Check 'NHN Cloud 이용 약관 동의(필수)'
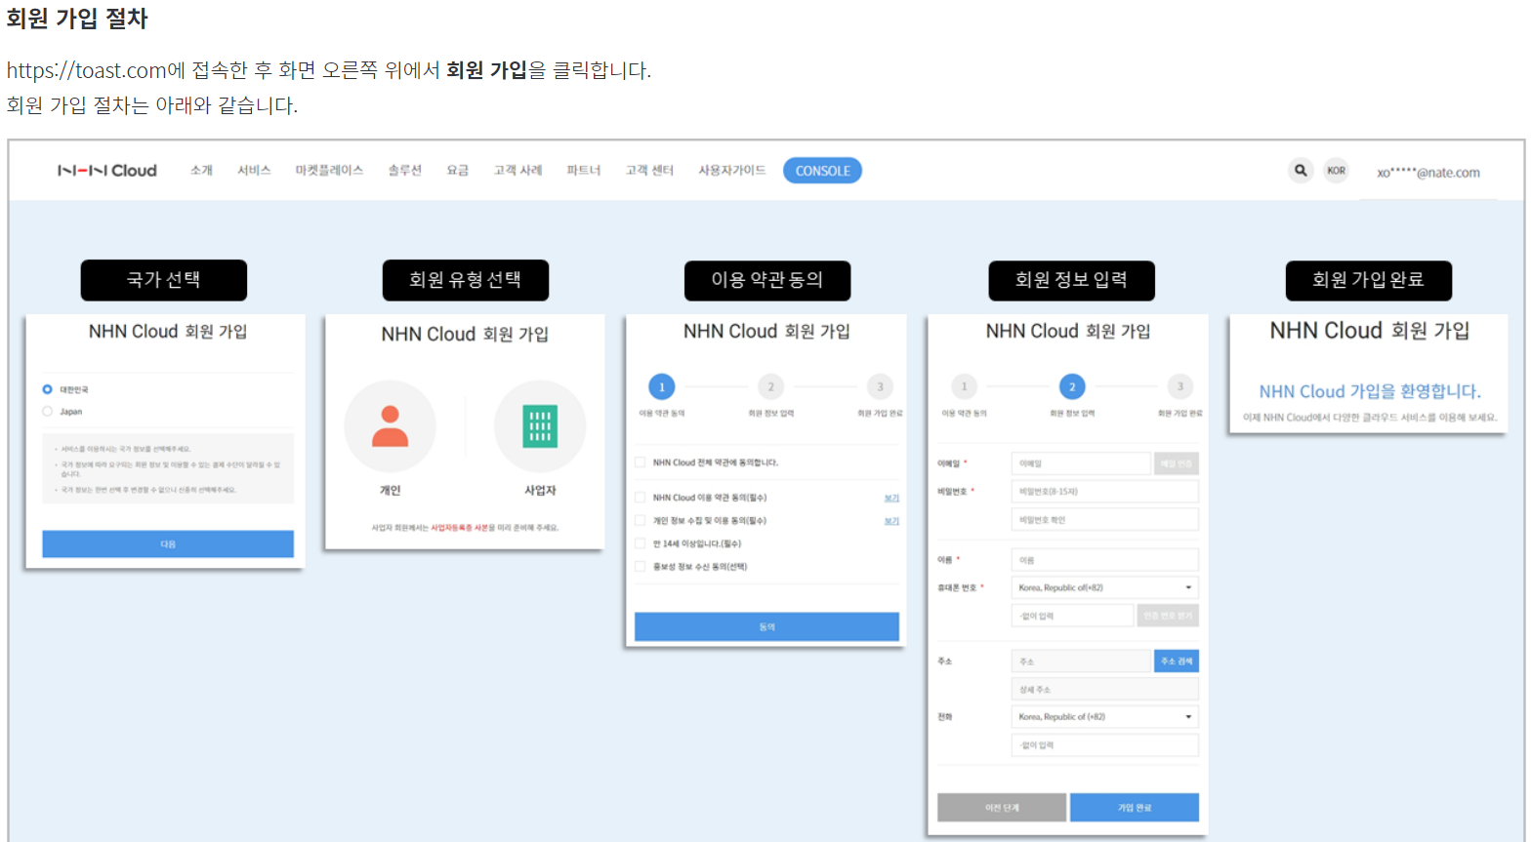The height and width of the screenshot is (842, 1531). [641, 498]
